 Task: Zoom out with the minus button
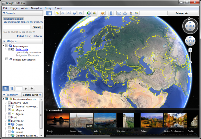tap(190, 75)
